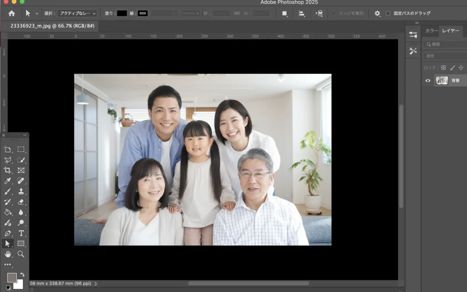The height and width of the screenshot is (292, 467).
Task: Pick the Clone Stamp tool
Action: click(x=21, y=192)
